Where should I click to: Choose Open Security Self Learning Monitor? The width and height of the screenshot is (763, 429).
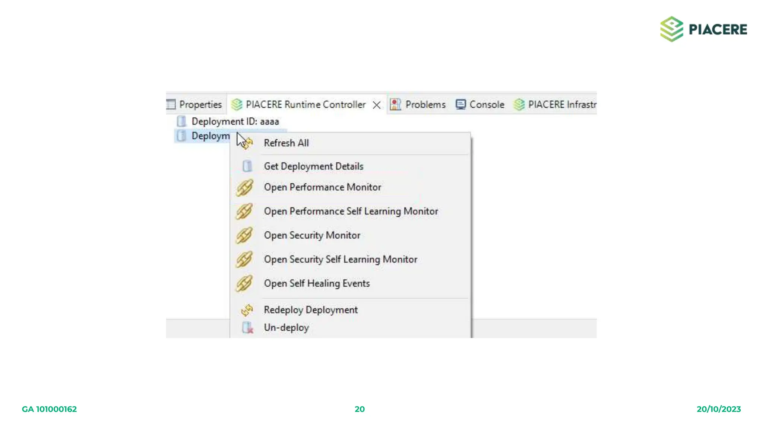coord(340,259)
